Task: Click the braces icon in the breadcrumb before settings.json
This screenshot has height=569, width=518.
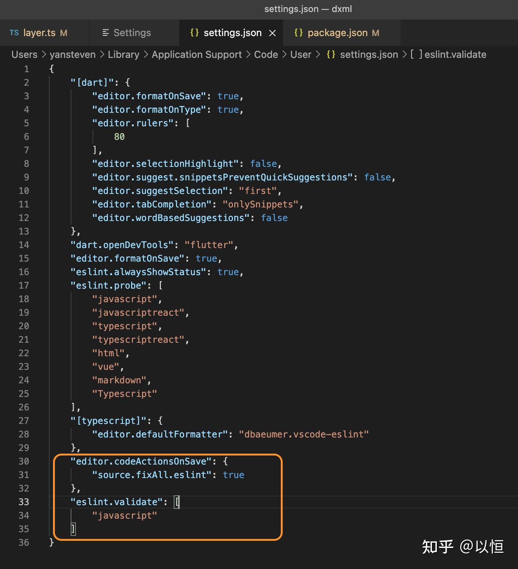Action: pyautogui.click(x=331, y=54)
